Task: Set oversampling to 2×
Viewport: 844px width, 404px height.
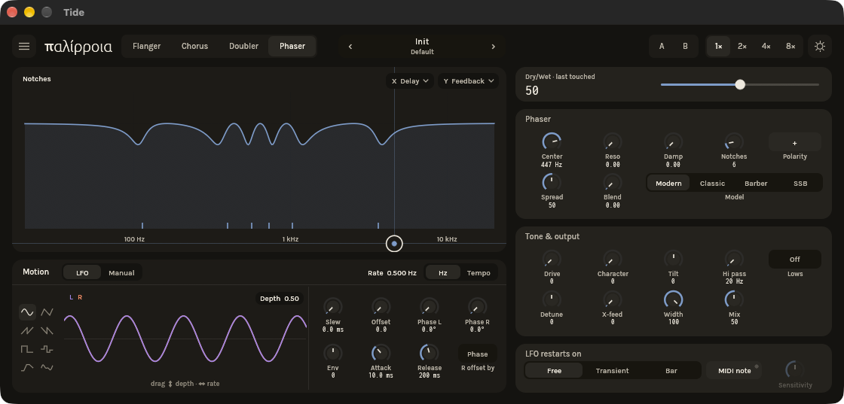Action: click(742, 46)
